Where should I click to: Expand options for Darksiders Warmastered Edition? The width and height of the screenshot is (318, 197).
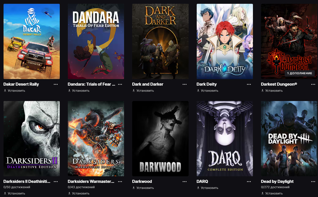pos(120,182)
